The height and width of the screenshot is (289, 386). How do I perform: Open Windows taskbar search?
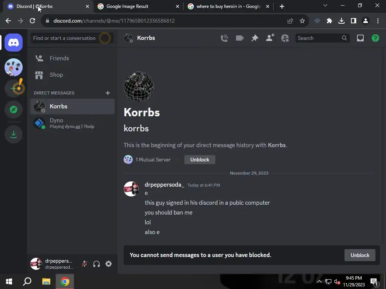(x=27, y=281)
